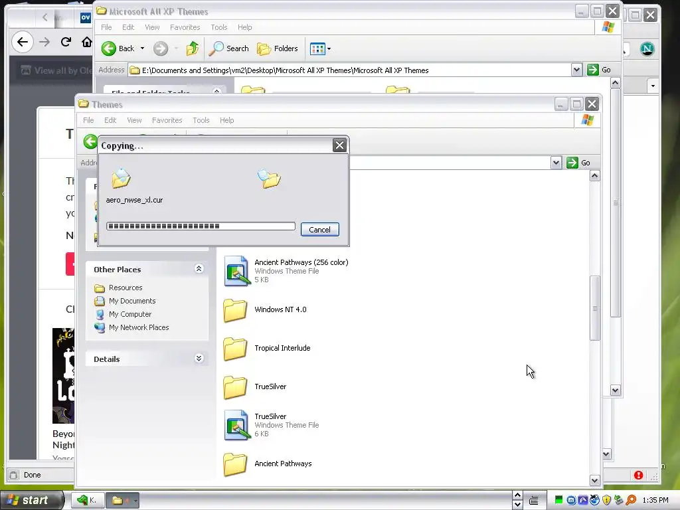
Task: Select the Tropical Interlude folder icon
Action: pyautogui.click(x=235, y=348)
